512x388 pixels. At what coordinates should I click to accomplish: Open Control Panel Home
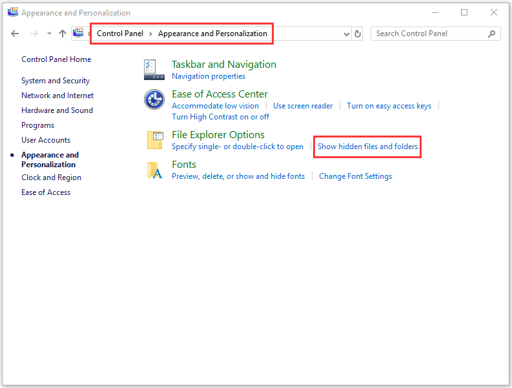click(56, 59)
